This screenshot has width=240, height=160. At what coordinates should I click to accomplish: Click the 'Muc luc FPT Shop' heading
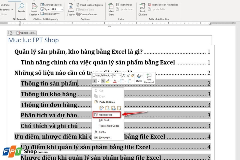pos(33,40)
